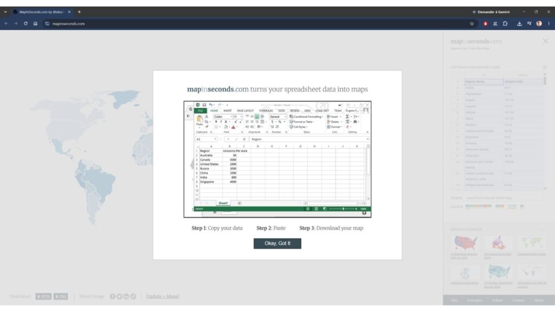
Task: Close the MapInSeconds.com tab
Action: tap(69, 12)
